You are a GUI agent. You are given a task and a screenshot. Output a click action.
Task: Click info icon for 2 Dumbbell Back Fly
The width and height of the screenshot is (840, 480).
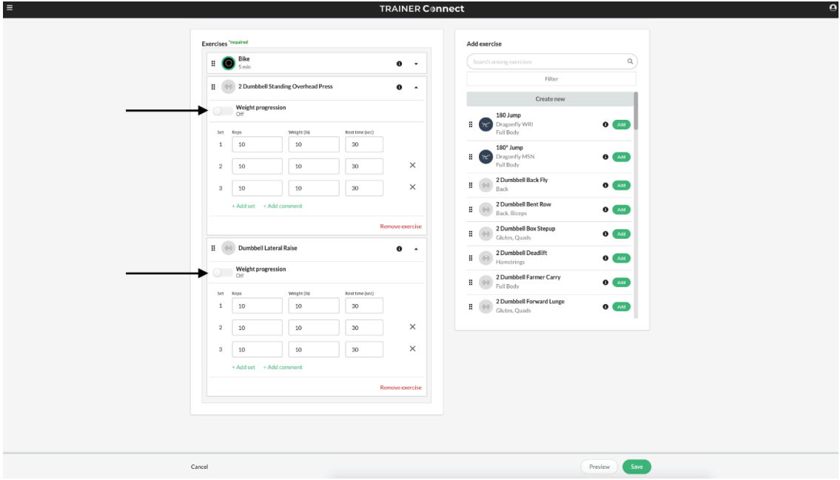tap(605, 186)
